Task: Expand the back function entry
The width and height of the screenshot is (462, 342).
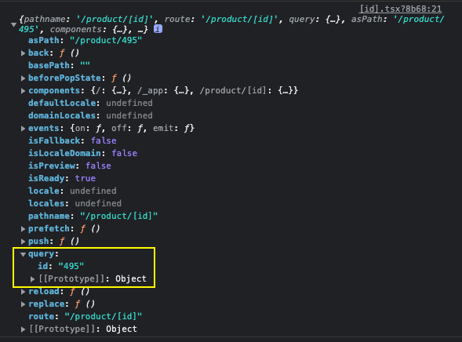Action: click(x=23, y=53)
